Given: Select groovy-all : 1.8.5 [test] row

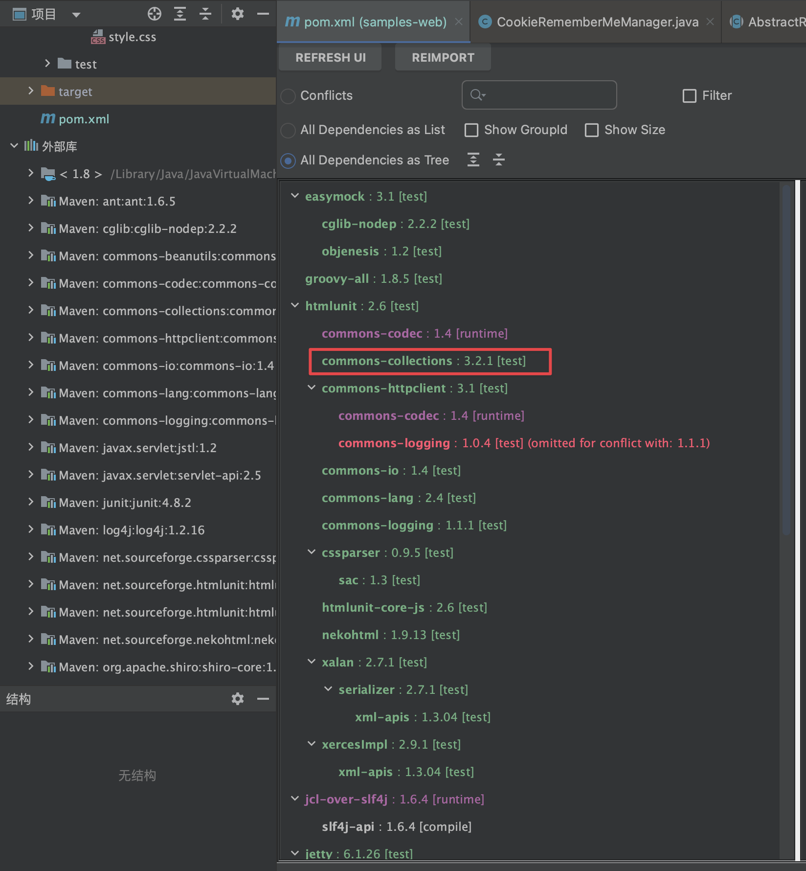Looking at the screenshot, I should coord(374,279).
